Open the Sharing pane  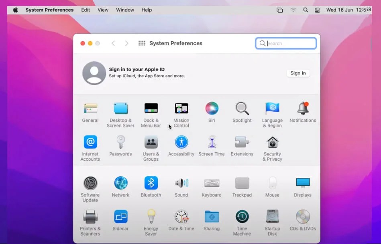(x=212, y=217)
